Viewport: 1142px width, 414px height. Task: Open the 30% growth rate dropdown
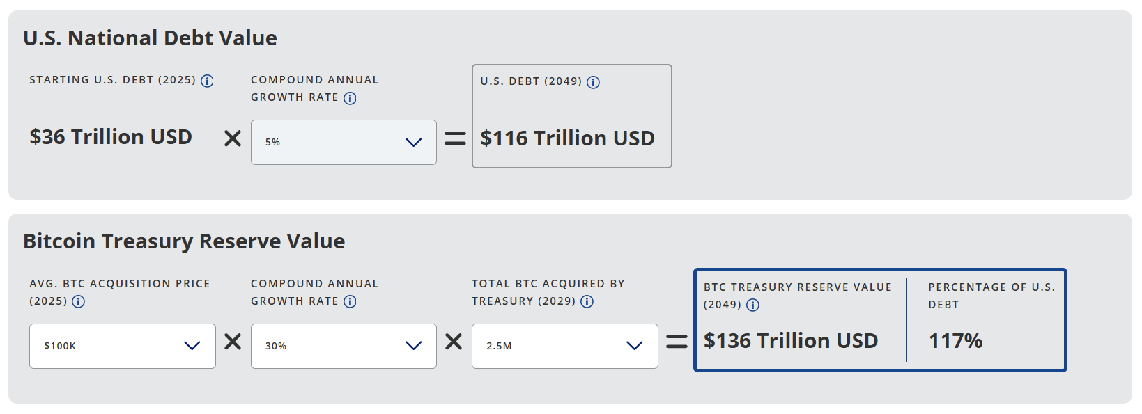(x=344, y=346)
